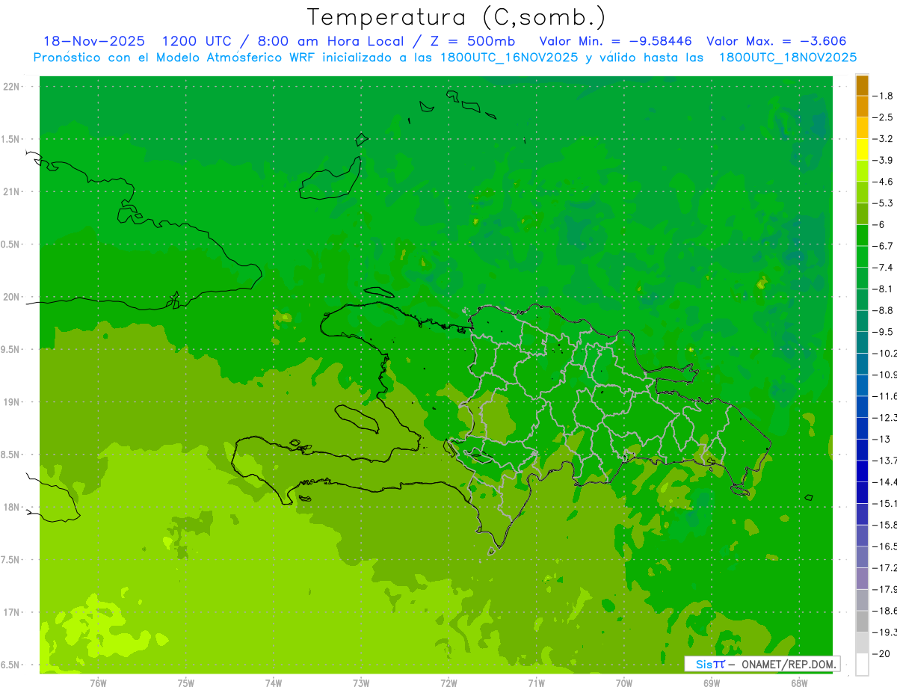
Task: Click the '-4.6' colorbar value
Action: (x=884, y=182)
